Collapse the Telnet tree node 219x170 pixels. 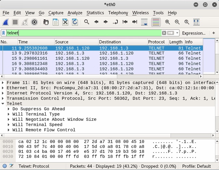(3, 103)
